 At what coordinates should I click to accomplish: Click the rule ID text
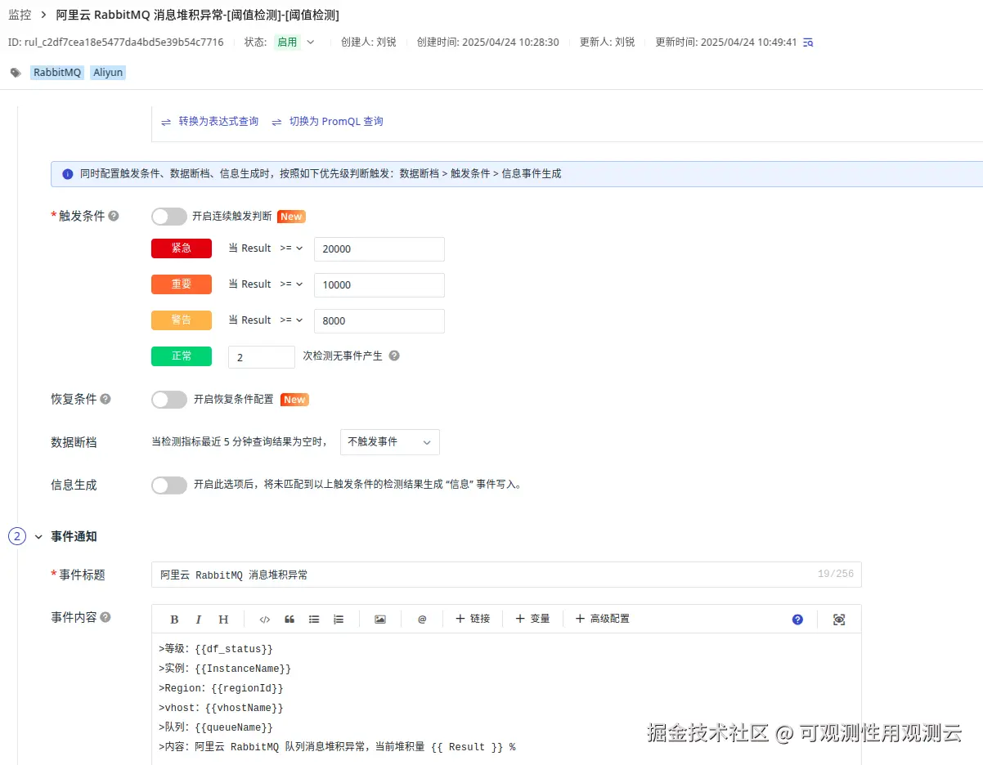115,42
